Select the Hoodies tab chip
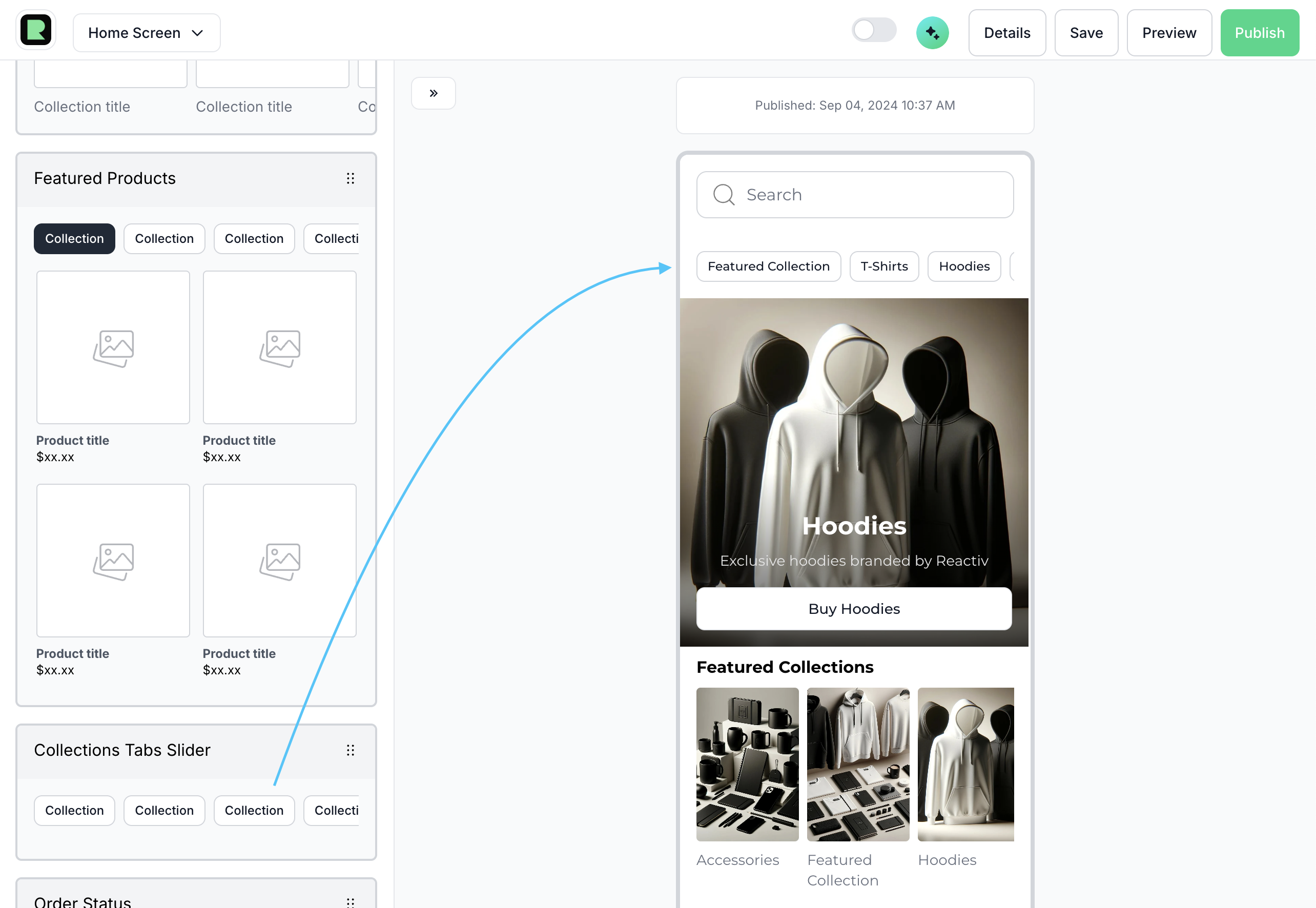 pyautogui.click(x=964, y=266)
